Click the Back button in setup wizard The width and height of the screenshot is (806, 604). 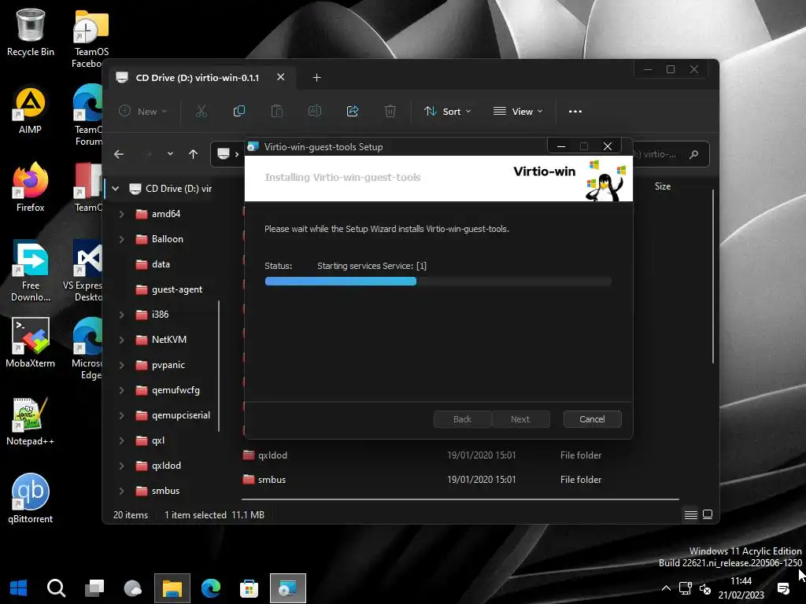coord(462,419)
